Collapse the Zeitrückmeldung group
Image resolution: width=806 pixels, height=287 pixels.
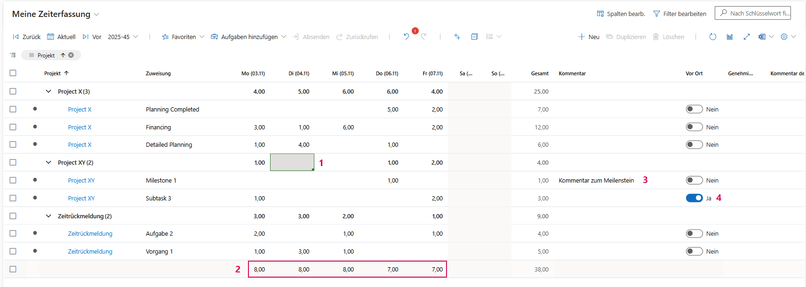click(48, 216)
